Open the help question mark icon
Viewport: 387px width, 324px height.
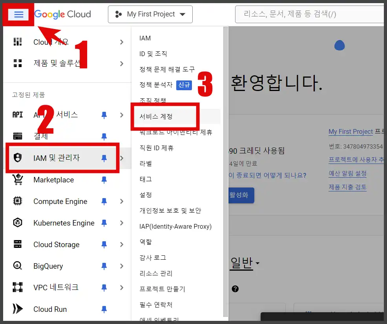235,289
